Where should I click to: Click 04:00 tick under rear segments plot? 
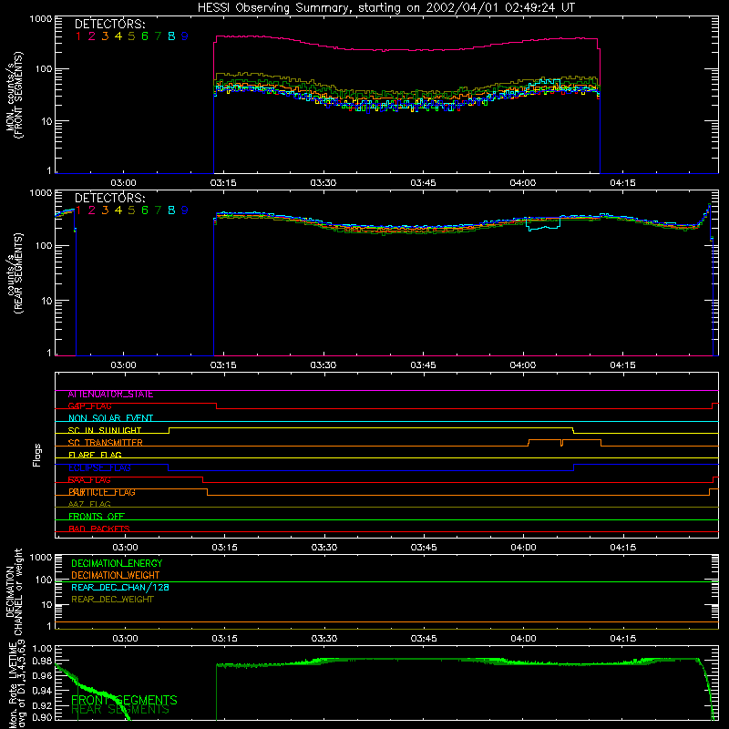(522, 365)
